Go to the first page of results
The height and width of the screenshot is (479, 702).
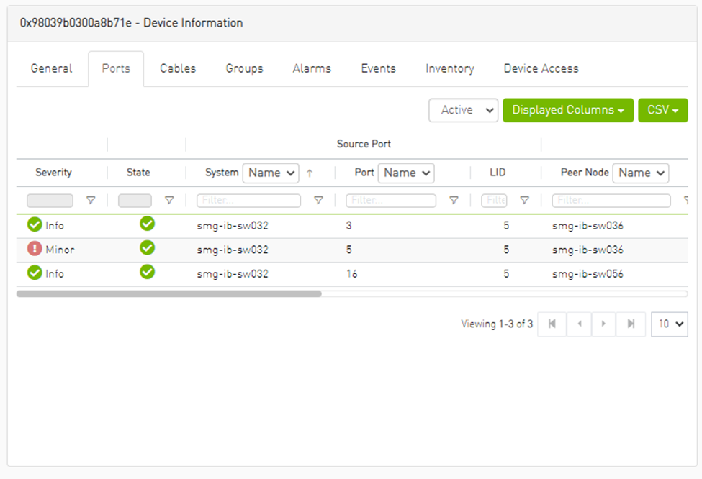(552, 324)
